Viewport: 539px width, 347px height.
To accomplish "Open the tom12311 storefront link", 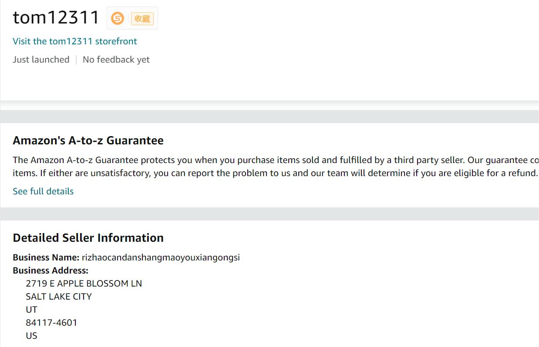I will [74, 41].
